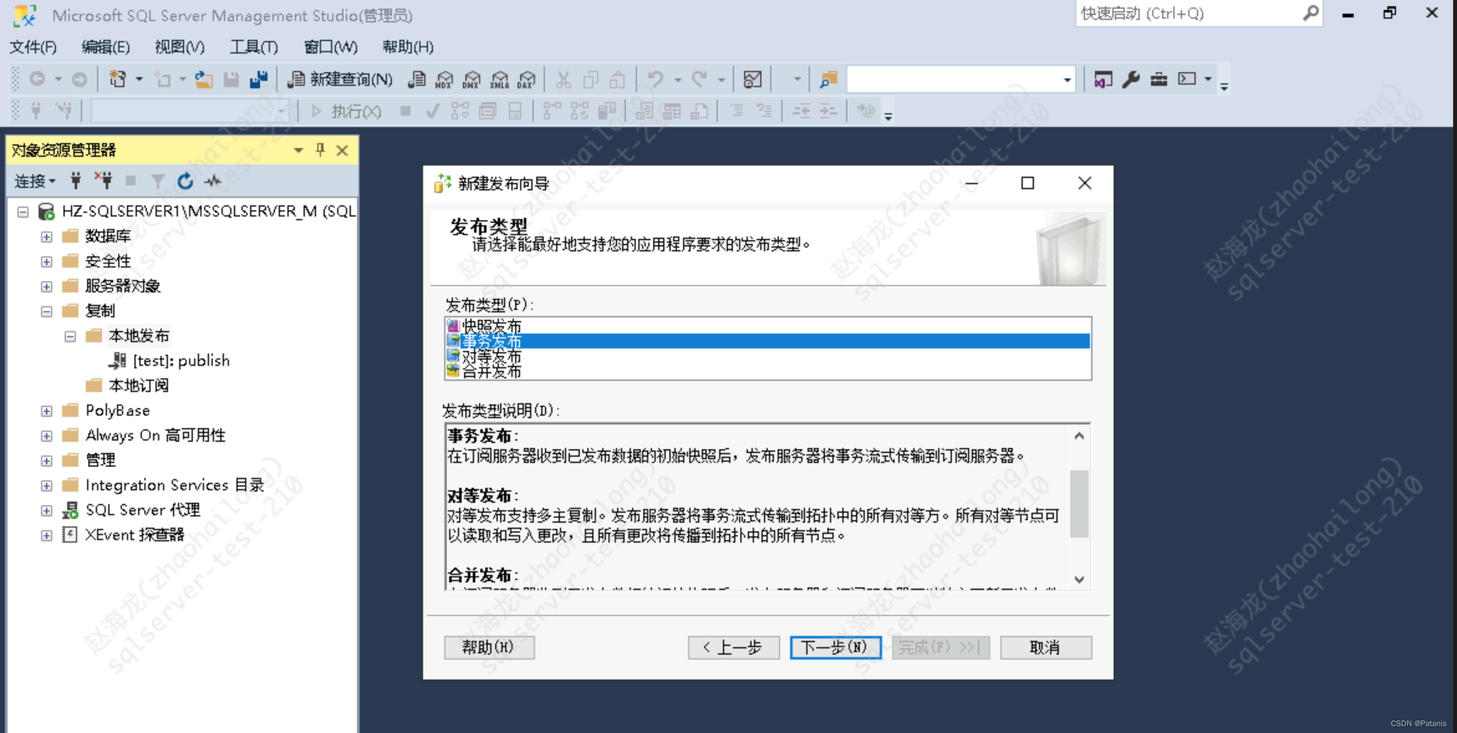
Task: Click the New Query toolbar button
Action: (340, 79)
